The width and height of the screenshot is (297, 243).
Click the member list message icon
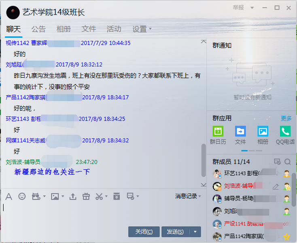[x=277, y=162]
